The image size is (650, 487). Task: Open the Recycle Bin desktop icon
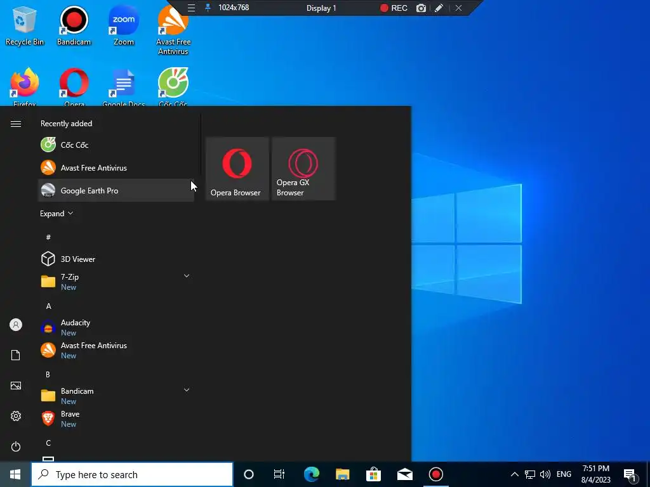[25, 25]
